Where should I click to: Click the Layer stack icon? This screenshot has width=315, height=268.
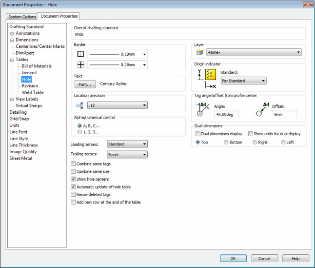click(x=200, y=52)
